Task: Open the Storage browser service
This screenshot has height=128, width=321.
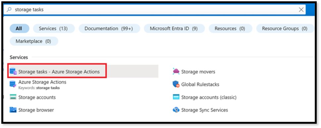Action: [x=36, y=110]
